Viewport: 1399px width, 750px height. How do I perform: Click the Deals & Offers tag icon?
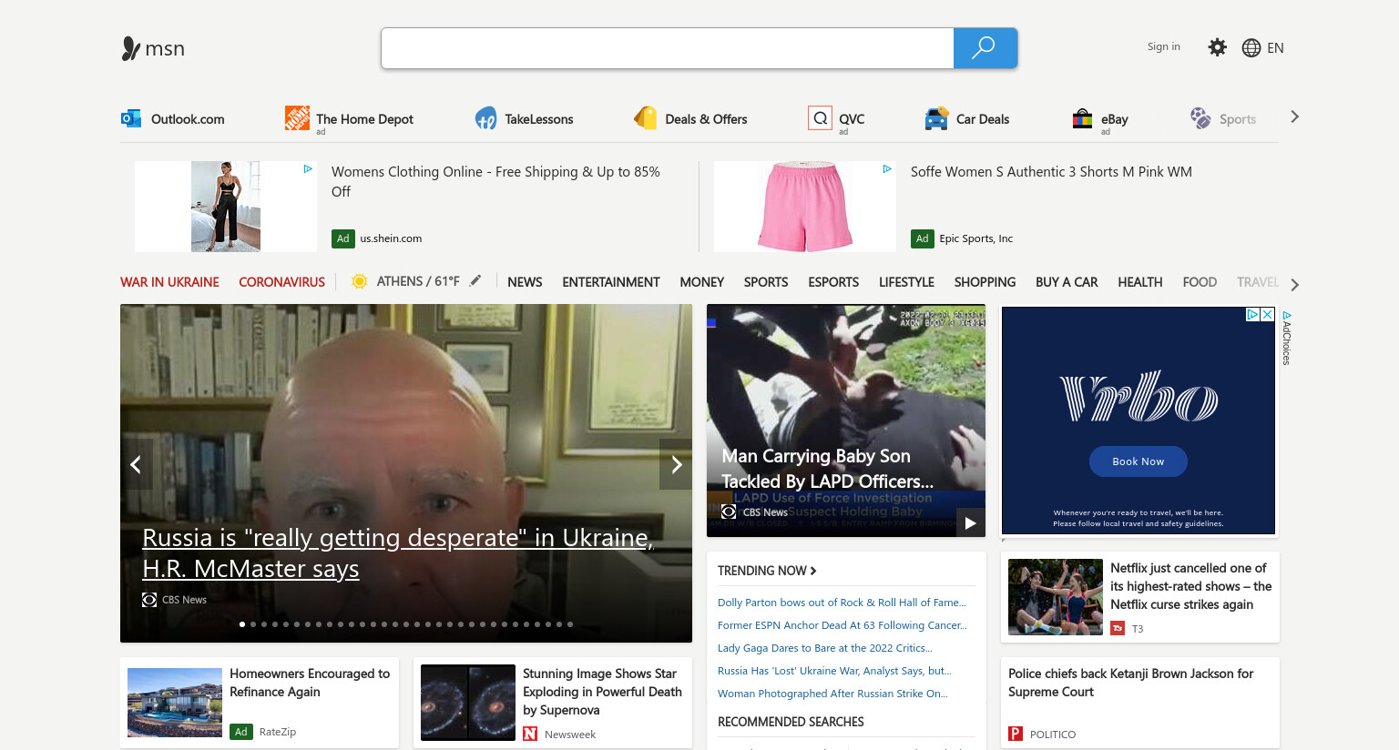click(x=646, y=118)
